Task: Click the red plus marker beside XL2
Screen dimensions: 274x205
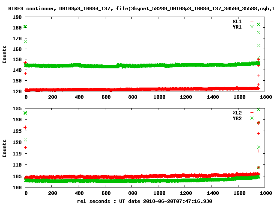Action: click(252, 113)
